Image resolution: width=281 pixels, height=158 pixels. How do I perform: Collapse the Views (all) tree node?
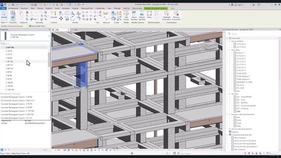[227, 38]
